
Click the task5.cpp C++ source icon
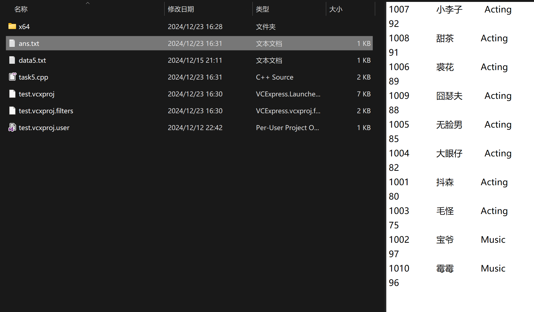(12, 77)
